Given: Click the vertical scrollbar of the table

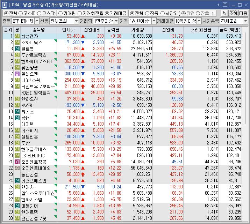Looking at the screenshot, I should coord(245,78).
